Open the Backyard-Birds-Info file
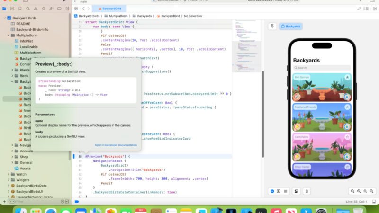The height and width of the screenshot is (213, 379). pos(32,29)
